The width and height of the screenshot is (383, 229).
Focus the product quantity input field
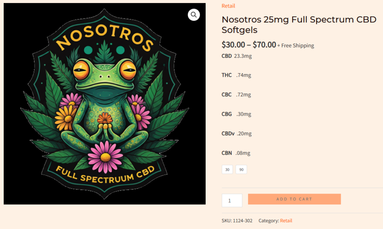click(x=232, y=200)
